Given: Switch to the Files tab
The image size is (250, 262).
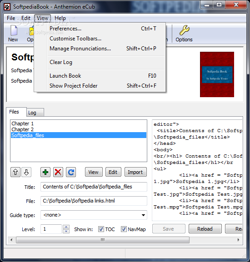Looking at the screenshot, I should click(16, 112).
